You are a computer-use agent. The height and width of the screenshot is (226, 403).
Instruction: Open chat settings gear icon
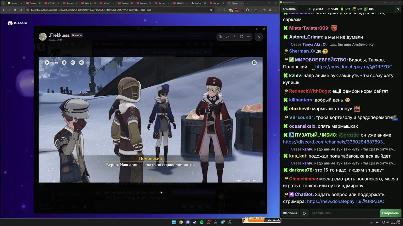(398, 9)
